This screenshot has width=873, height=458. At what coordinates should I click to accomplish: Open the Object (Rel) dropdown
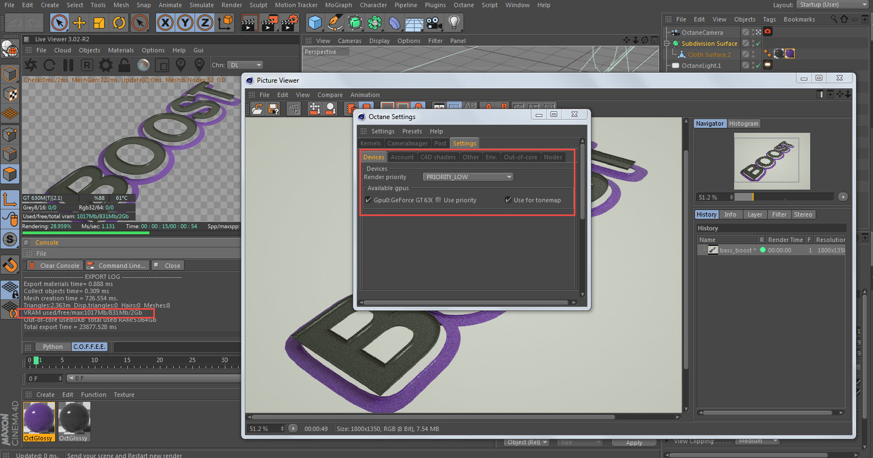527,442
